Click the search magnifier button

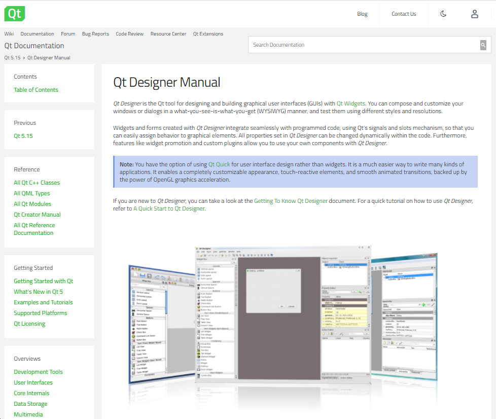click(483, 45)
